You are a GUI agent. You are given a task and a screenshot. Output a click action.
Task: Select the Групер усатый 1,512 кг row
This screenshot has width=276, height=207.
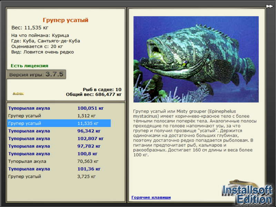(x=59, y=116)
